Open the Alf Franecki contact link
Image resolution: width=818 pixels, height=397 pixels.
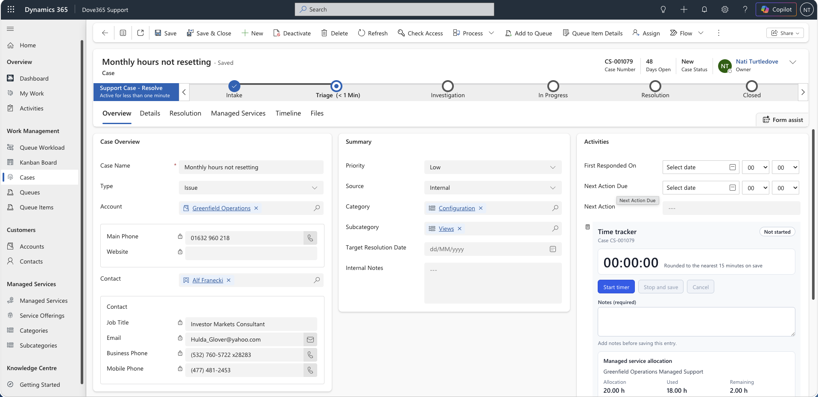pyautogui.click(x=207, y=280)
